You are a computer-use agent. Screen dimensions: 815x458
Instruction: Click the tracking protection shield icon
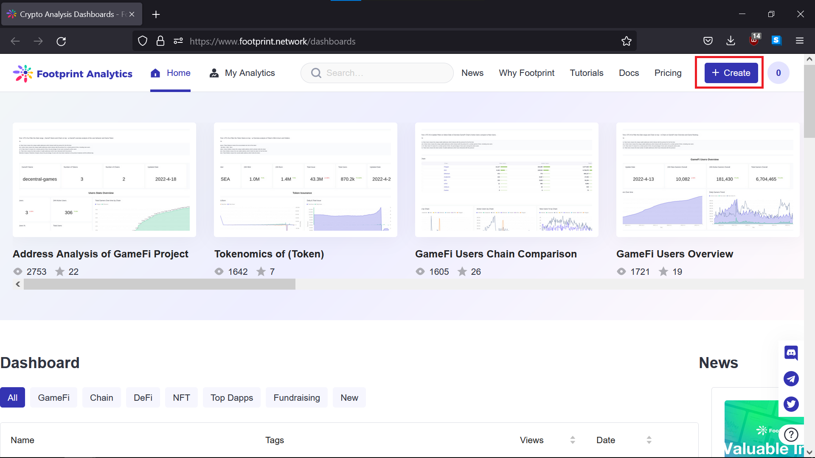pos(143,41)
